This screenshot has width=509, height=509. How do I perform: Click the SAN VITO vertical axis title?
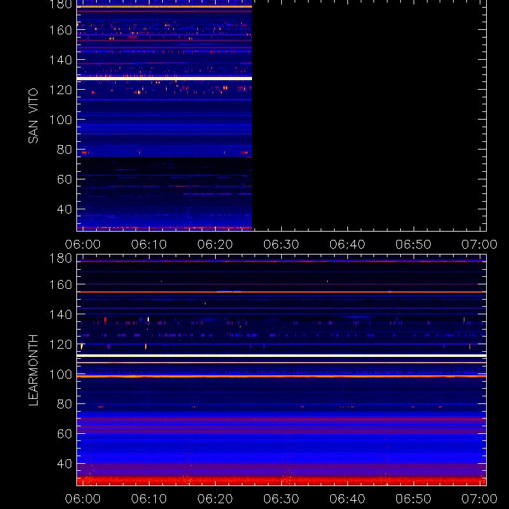tap(33, 116)
